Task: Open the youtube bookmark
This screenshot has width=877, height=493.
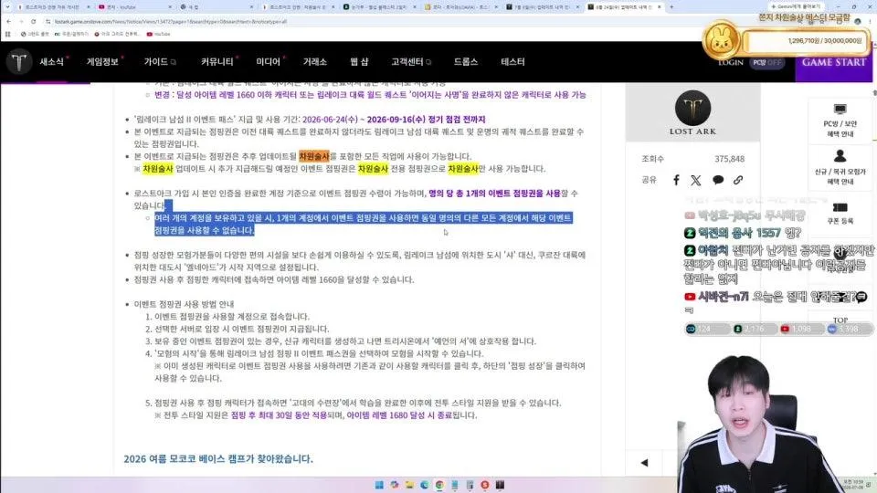Action: click(x=158, y=34)
